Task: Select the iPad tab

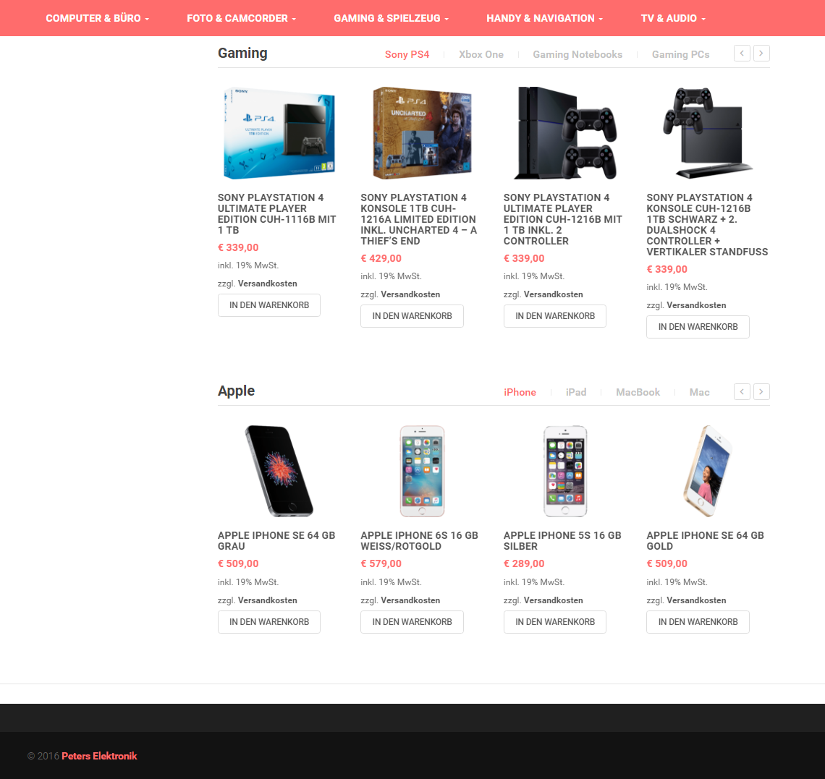Action: 575,392
